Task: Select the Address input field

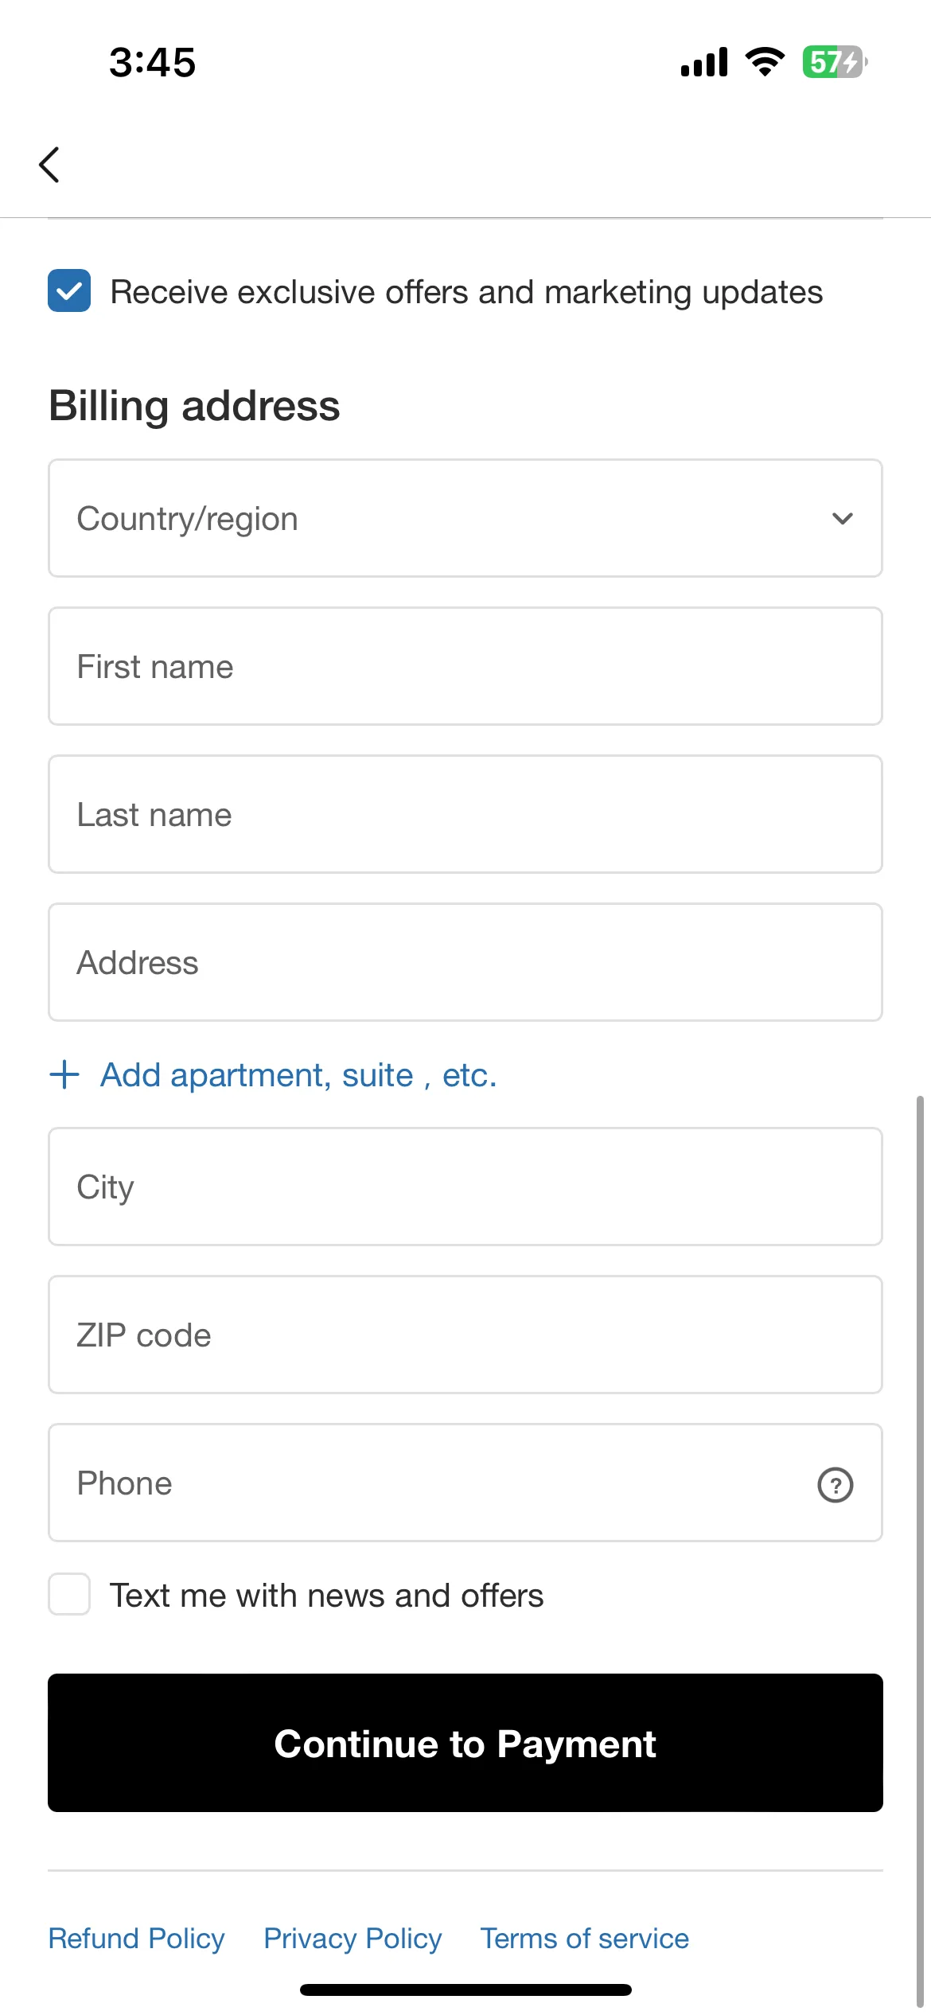Action: click(465, 962)
